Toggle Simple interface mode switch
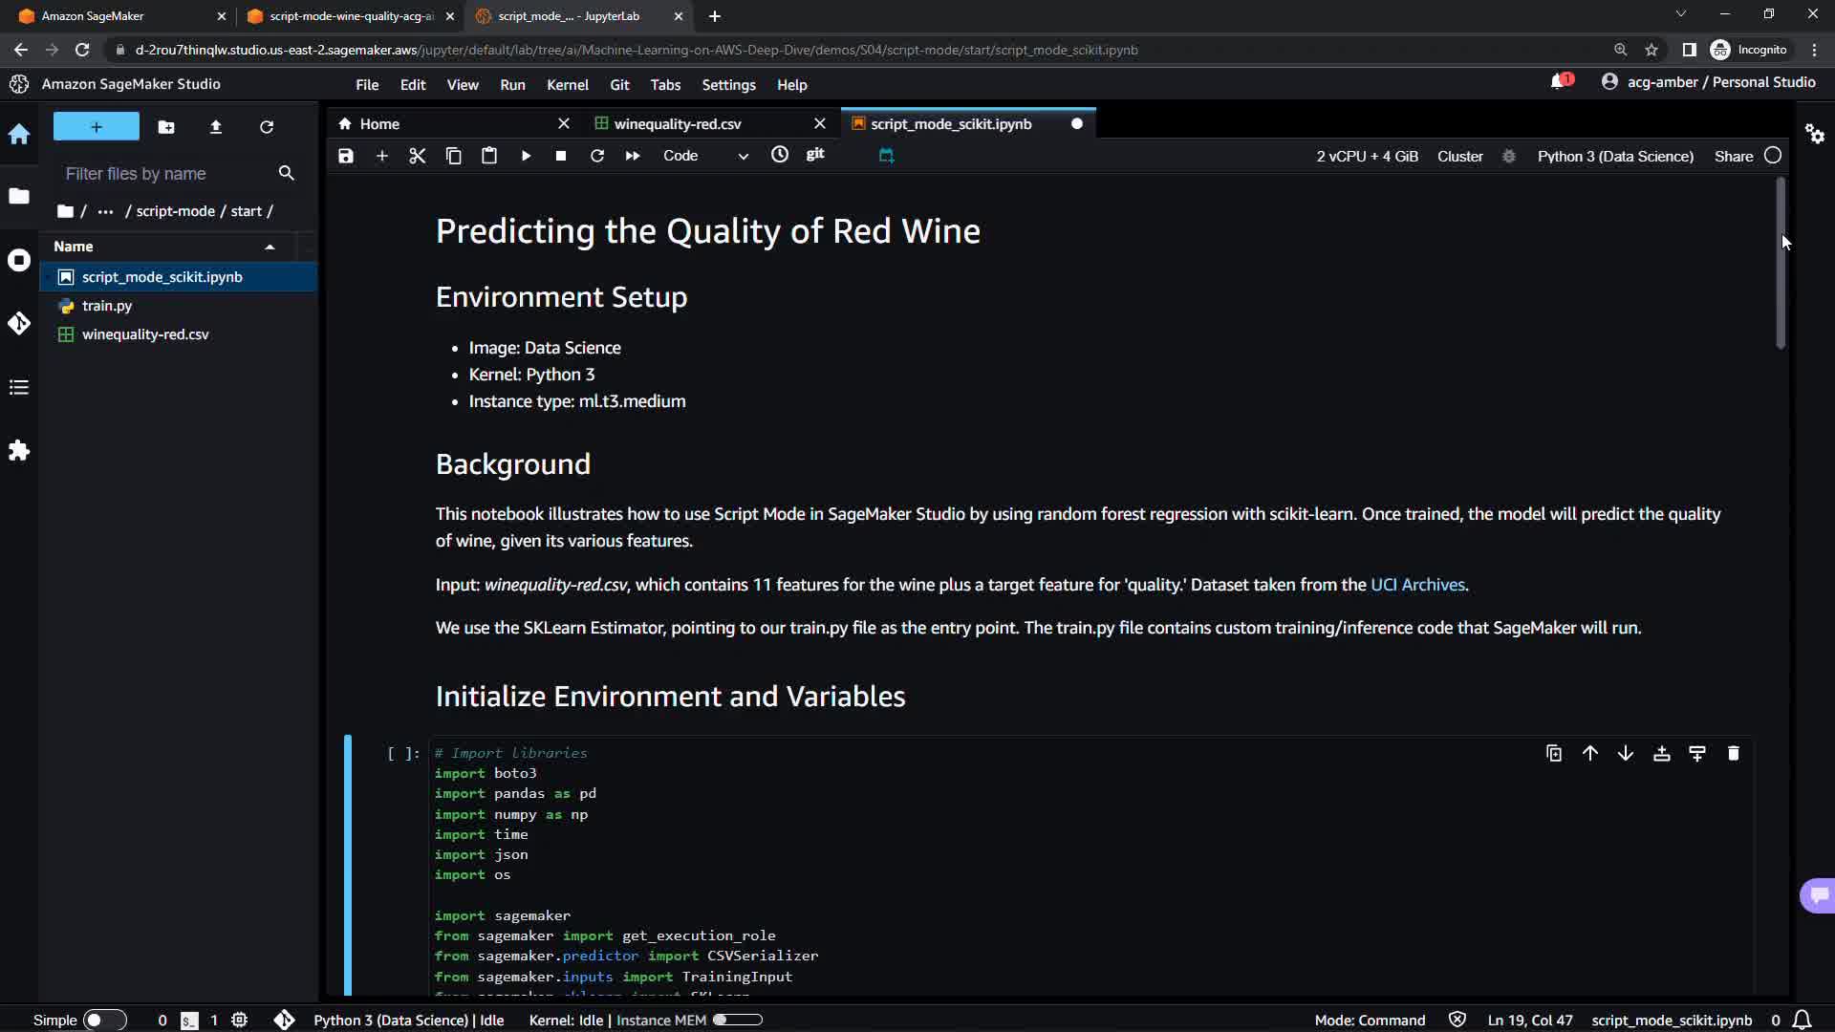 pyautogui.click(x=104, y=1020)
